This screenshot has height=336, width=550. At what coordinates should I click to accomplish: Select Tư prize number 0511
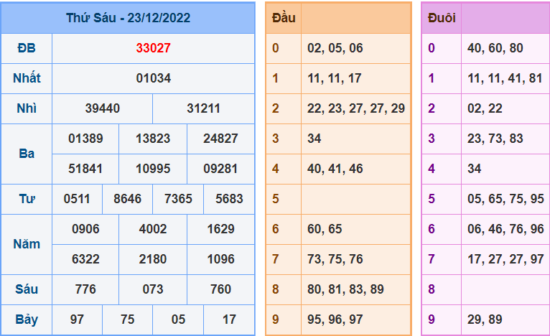click(77, 199)
